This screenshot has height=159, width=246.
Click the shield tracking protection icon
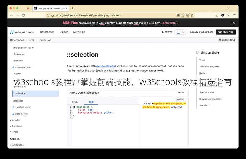[48, 15]
